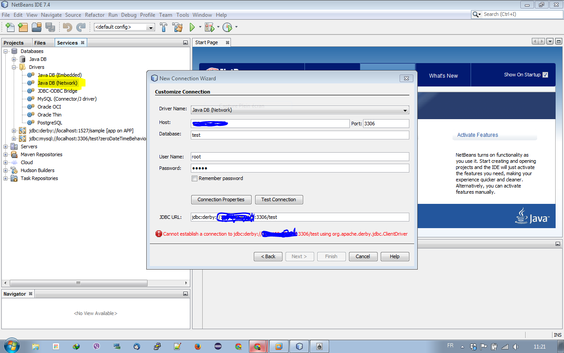The width and height of the screenshot is (564, 353).
Task: Click the Save All toolbar icon
Action: pos(50,27)
